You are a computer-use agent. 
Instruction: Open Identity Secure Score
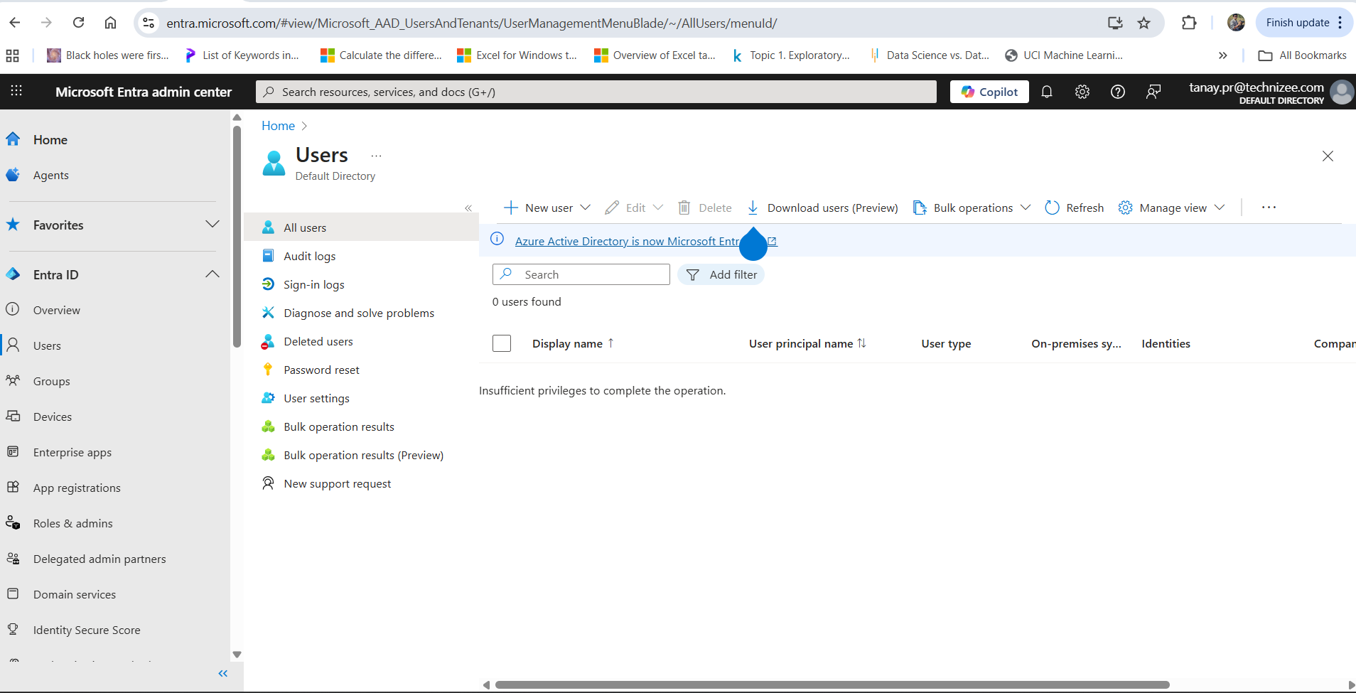[x=87, y=630]
